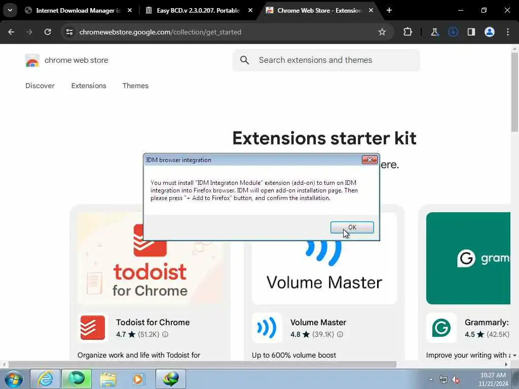The image size is (519, 389).
Task: Open the green globe browser taskbar icon
Action: 77,379
